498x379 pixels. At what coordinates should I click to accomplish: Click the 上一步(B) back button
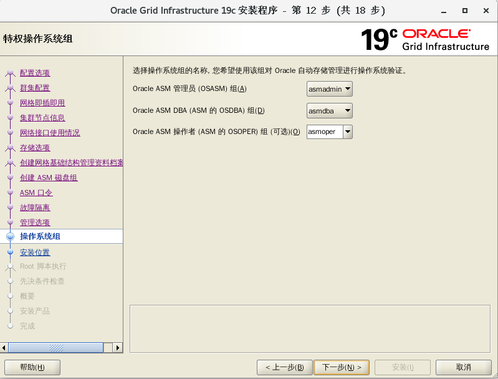point(285,367)
